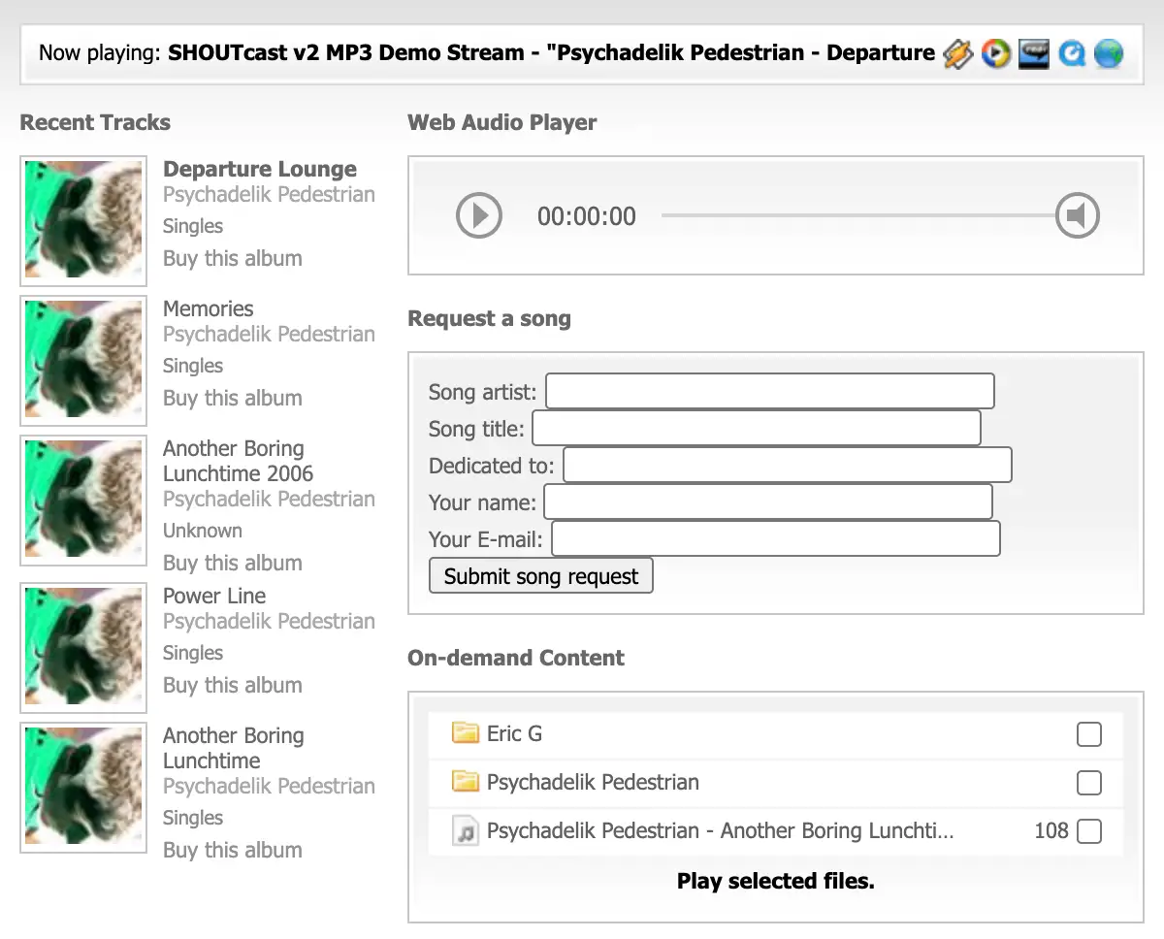
Task: Open stream with the RealPlayer icon
Action: [1034, 53]
